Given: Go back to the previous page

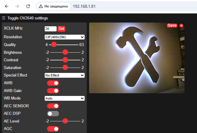Looking at the screenshot, I should point(7,6).
